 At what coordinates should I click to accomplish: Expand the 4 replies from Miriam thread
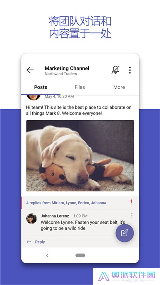pos(66,203)
